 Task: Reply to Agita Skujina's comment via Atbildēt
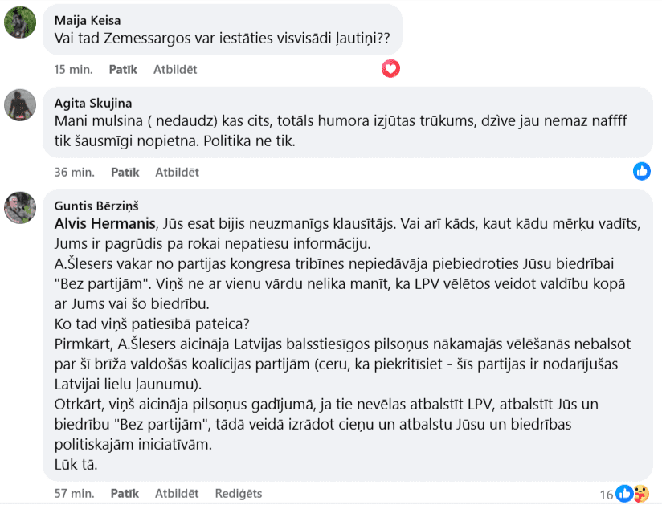[x=177, y=173]
